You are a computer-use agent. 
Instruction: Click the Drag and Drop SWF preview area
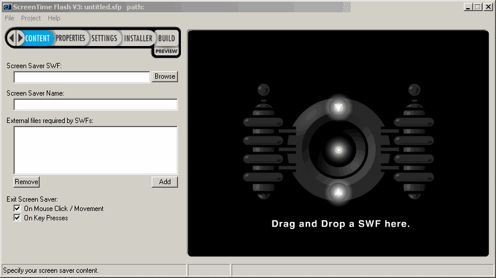coord(338,143)
